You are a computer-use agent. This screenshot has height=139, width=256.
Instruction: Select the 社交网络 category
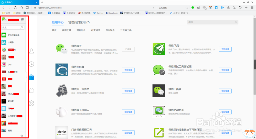pyautogui.click(x=96, y=30)
